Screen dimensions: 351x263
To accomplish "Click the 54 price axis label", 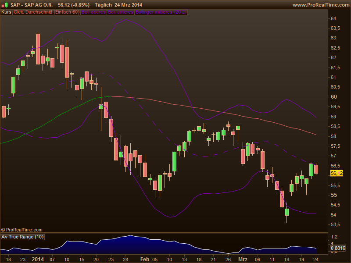I will 333,215.
